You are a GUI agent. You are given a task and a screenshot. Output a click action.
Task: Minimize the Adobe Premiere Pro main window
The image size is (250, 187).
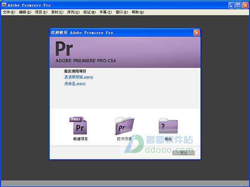point(231,5)
